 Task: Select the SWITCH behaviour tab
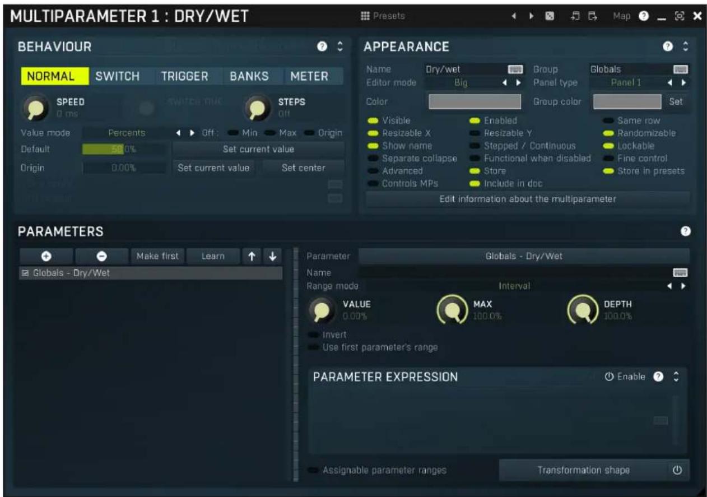point(118,76)
